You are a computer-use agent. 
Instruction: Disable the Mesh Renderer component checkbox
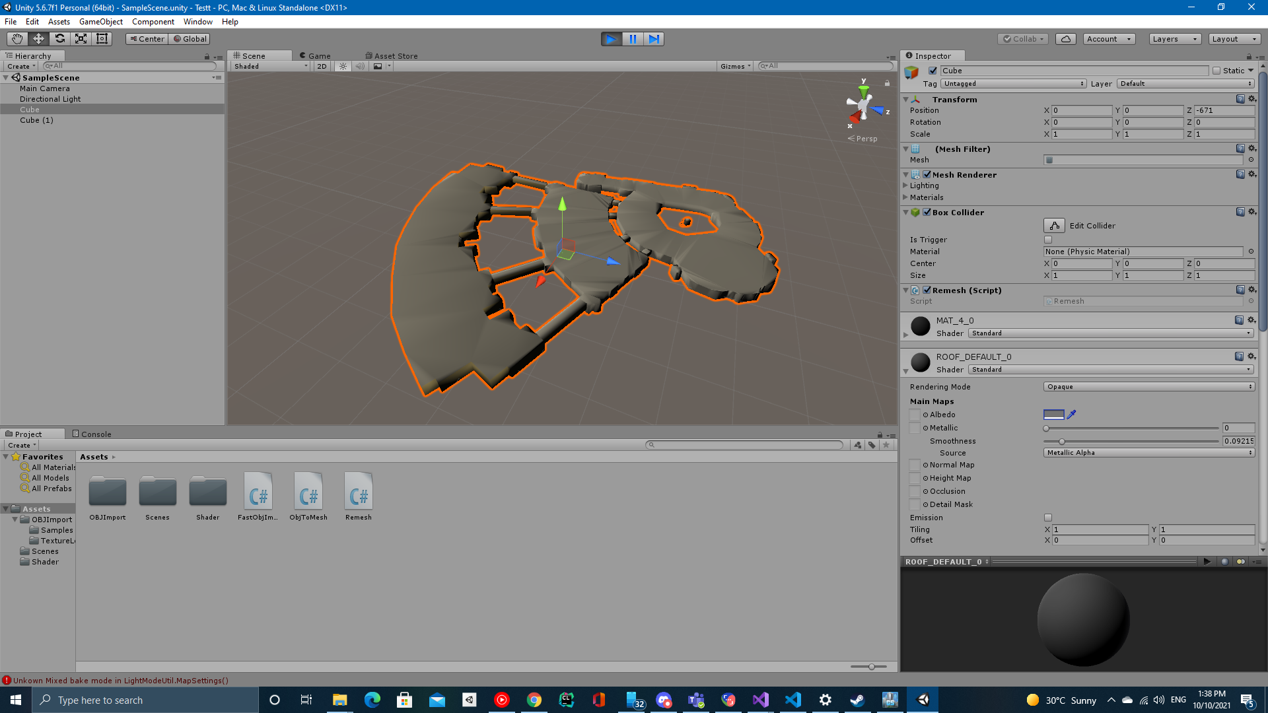click(928, 174)
